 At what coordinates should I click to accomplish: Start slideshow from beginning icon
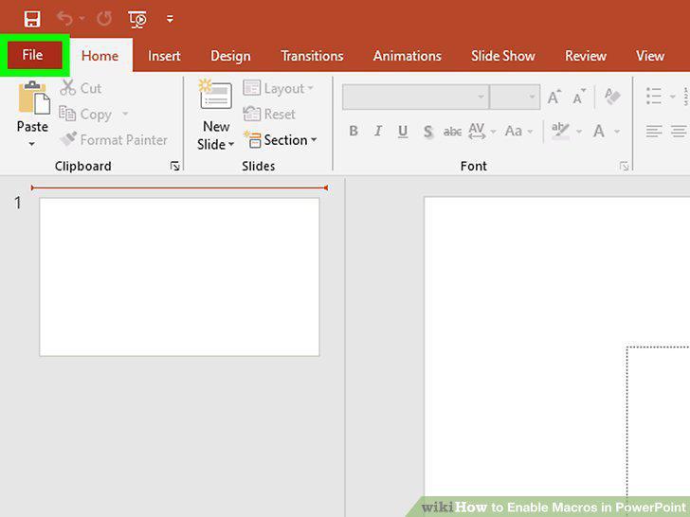point(137,19)
